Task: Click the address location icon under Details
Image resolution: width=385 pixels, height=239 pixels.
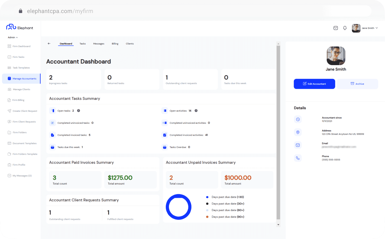Action: pos(298,132)
